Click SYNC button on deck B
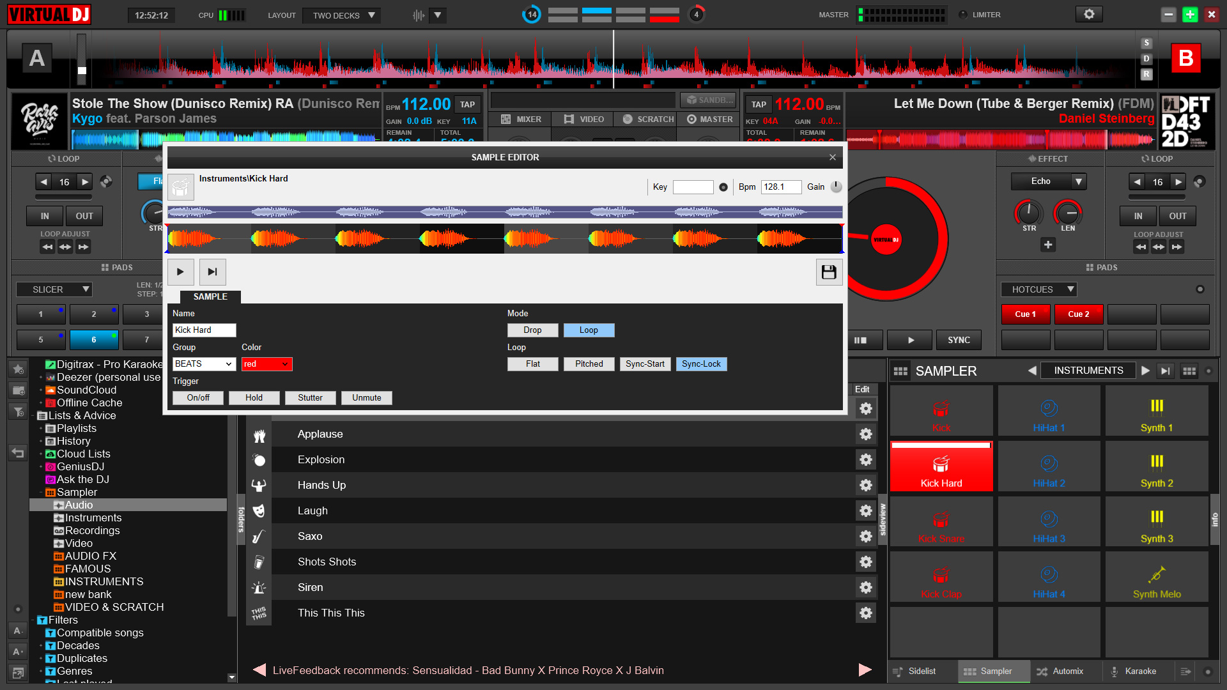 click(x=959, y=340)
